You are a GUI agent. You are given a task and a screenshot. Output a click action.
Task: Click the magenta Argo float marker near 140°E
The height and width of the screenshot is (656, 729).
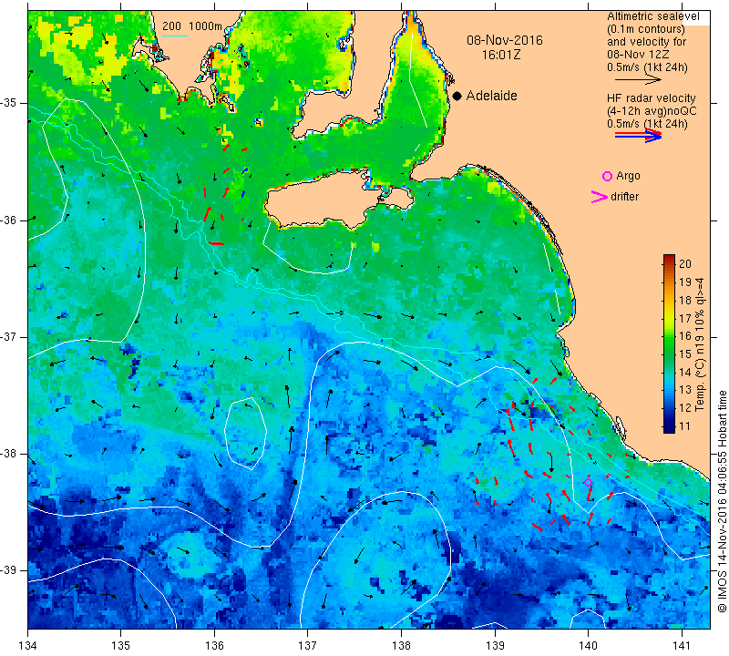588,483
